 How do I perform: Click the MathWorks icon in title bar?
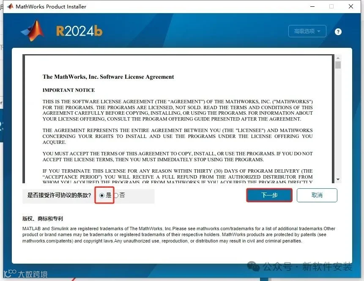(10, 6)
